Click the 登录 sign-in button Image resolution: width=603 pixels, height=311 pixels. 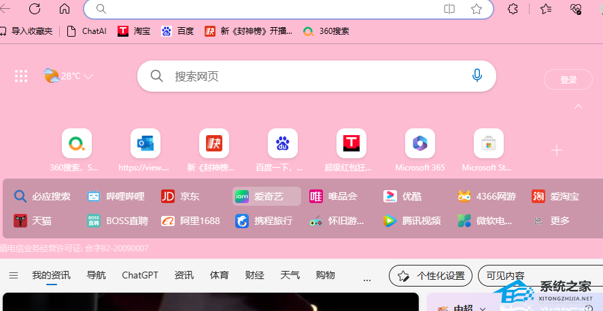[x=568, y=80]
